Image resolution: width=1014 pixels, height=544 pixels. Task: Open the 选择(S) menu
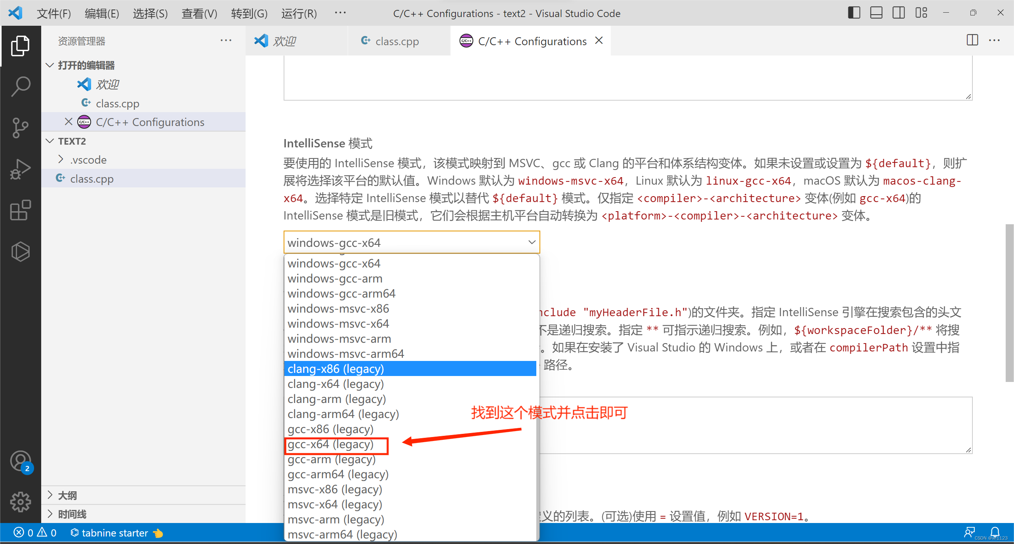[150, 13]
